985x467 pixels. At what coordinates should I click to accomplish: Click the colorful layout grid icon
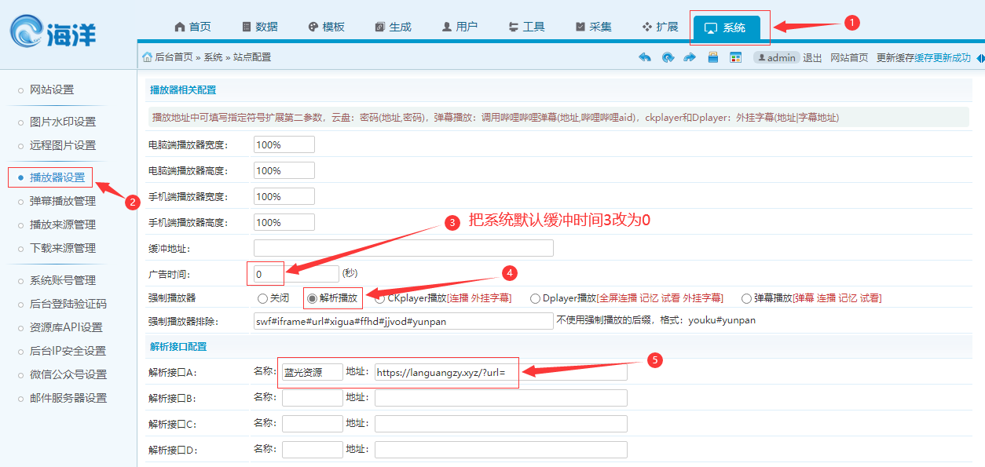click(x=736, y=57)
